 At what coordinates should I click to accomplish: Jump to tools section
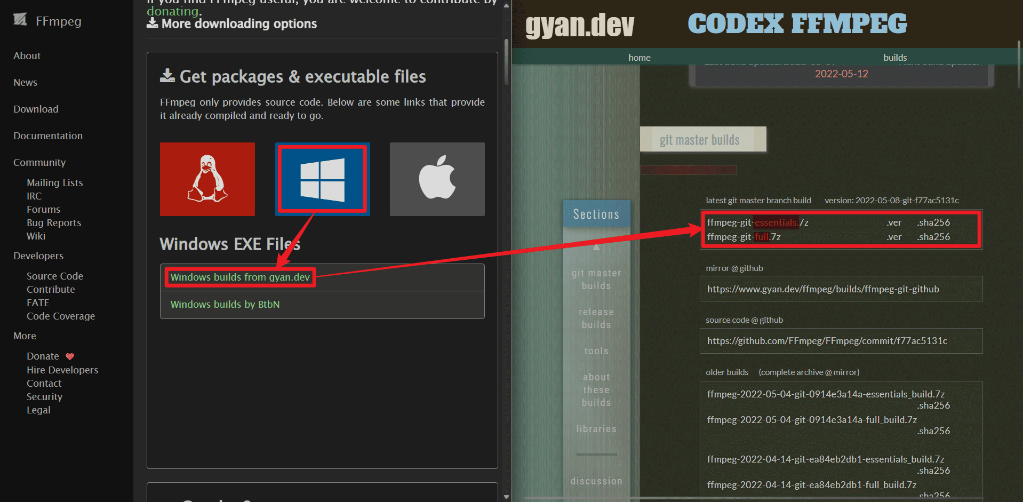tap(596, 351)
